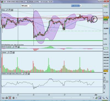This screenshot has width=110, height=101.
Task: Close the Relative Strength Index panel
Action: 29,74
